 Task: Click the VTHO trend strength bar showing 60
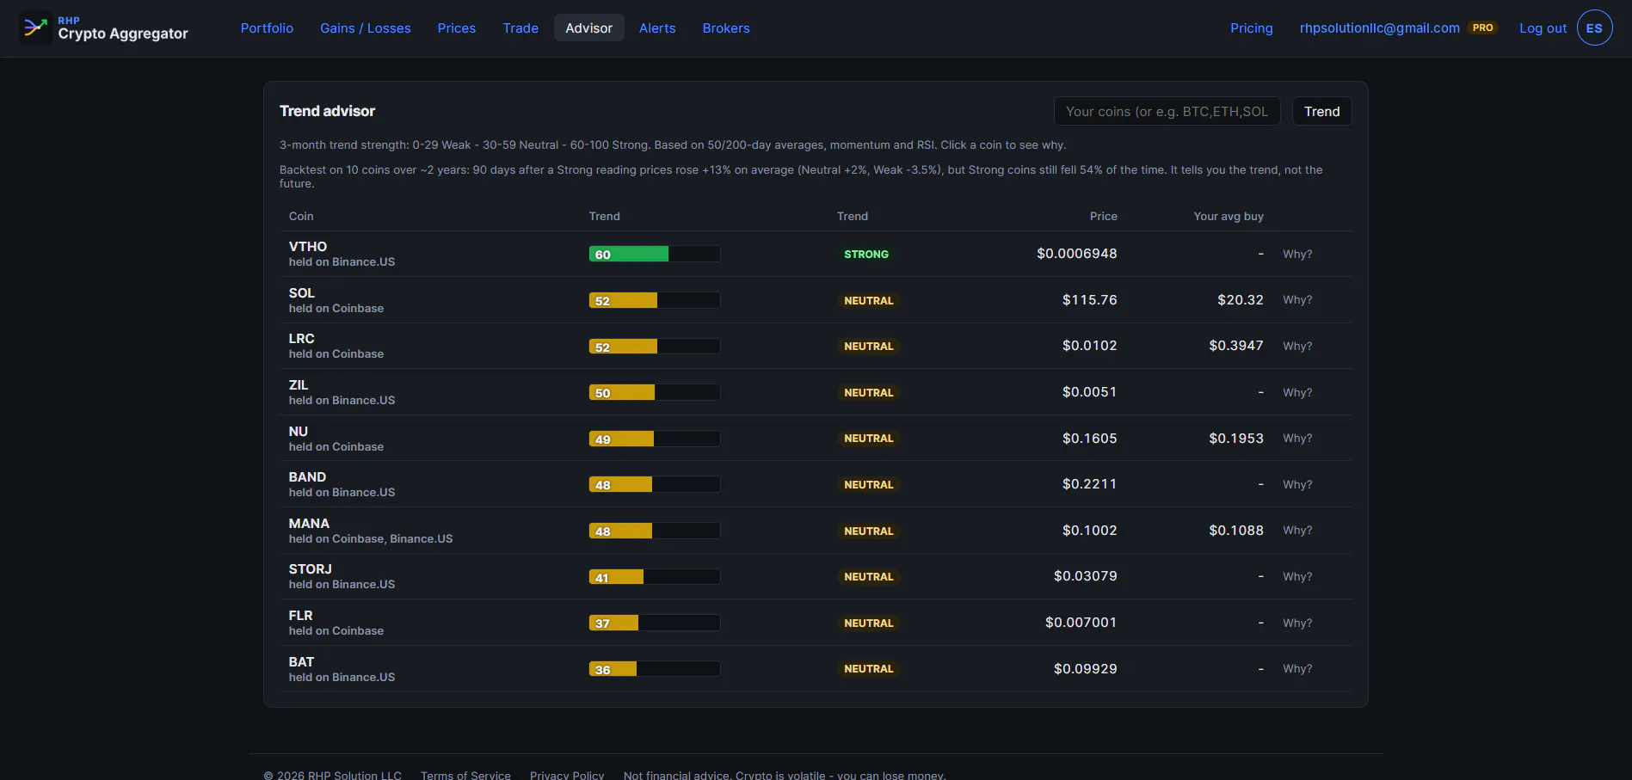[655, 254]
